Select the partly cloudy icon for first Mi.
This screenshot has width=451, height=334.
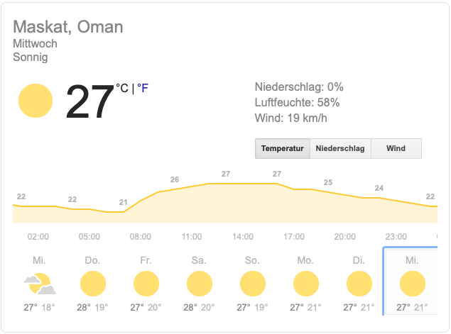coord(40,284)
